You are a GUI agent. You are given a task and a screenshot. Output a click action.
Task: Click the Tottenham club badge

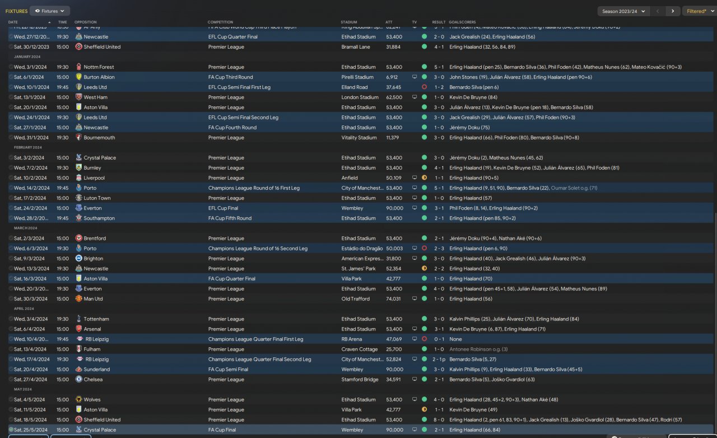point(78,319)
